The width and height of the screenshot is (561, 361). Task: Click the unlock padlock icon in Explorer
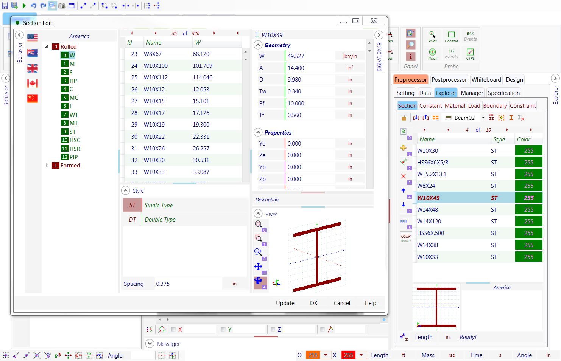click(404, 118)
